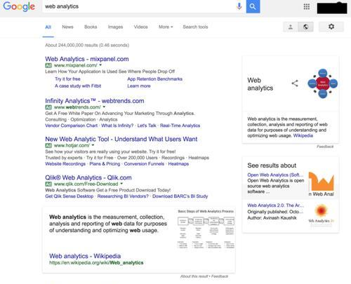Open the Web analytics - Wikipedia link

coord(85,256)
